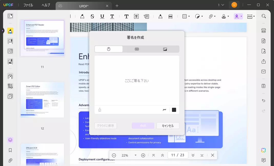Switch to the mouse drawing signature tab
This screenshot has height=166, width=274.
pyautogui.click(x=108, y=49)
